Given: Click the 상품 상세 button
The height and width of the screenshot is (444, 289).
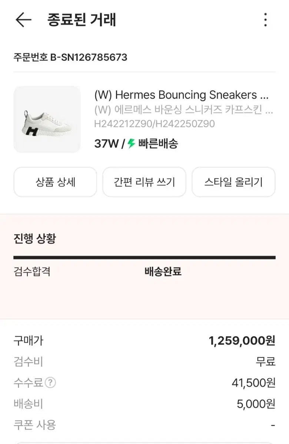Looking at the screenshot, I should click(x=55, y=182).
